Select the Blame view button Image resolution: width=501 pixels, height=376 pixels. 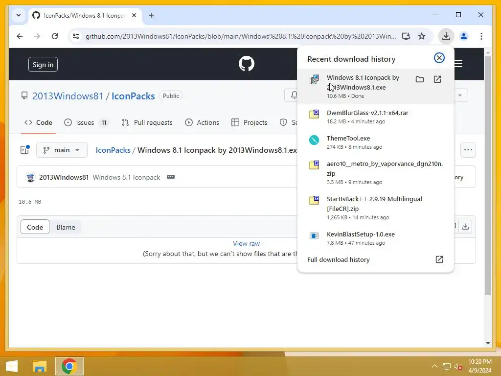[66, 227]
